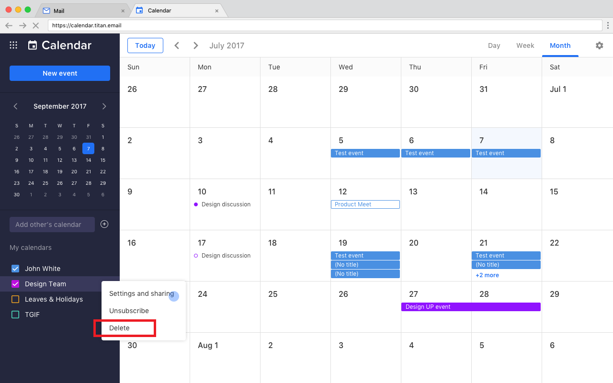This screenshot has width=613, height=383.
Task: Go to next month in main calendar
Action: [195, 45]
